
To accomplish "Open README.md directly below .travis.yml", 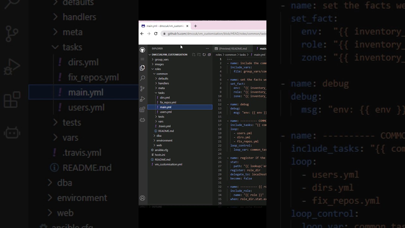I will (x=166, y=131).
